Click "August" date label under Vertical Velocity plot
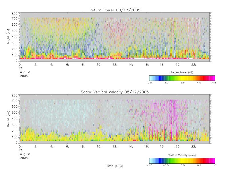The width and height of the screenshot is (226, 174). click(x=25, y=154)
